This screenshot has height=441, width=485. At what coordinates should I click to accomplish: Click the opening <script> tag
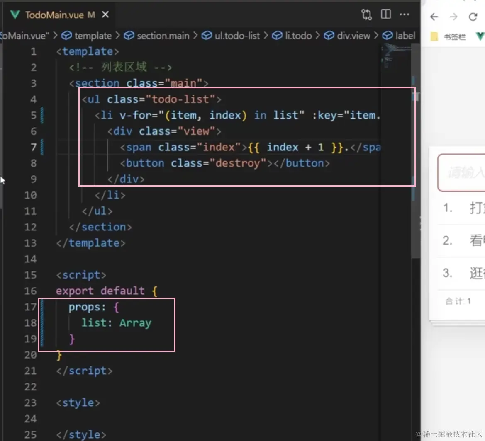tap(81, 275)
